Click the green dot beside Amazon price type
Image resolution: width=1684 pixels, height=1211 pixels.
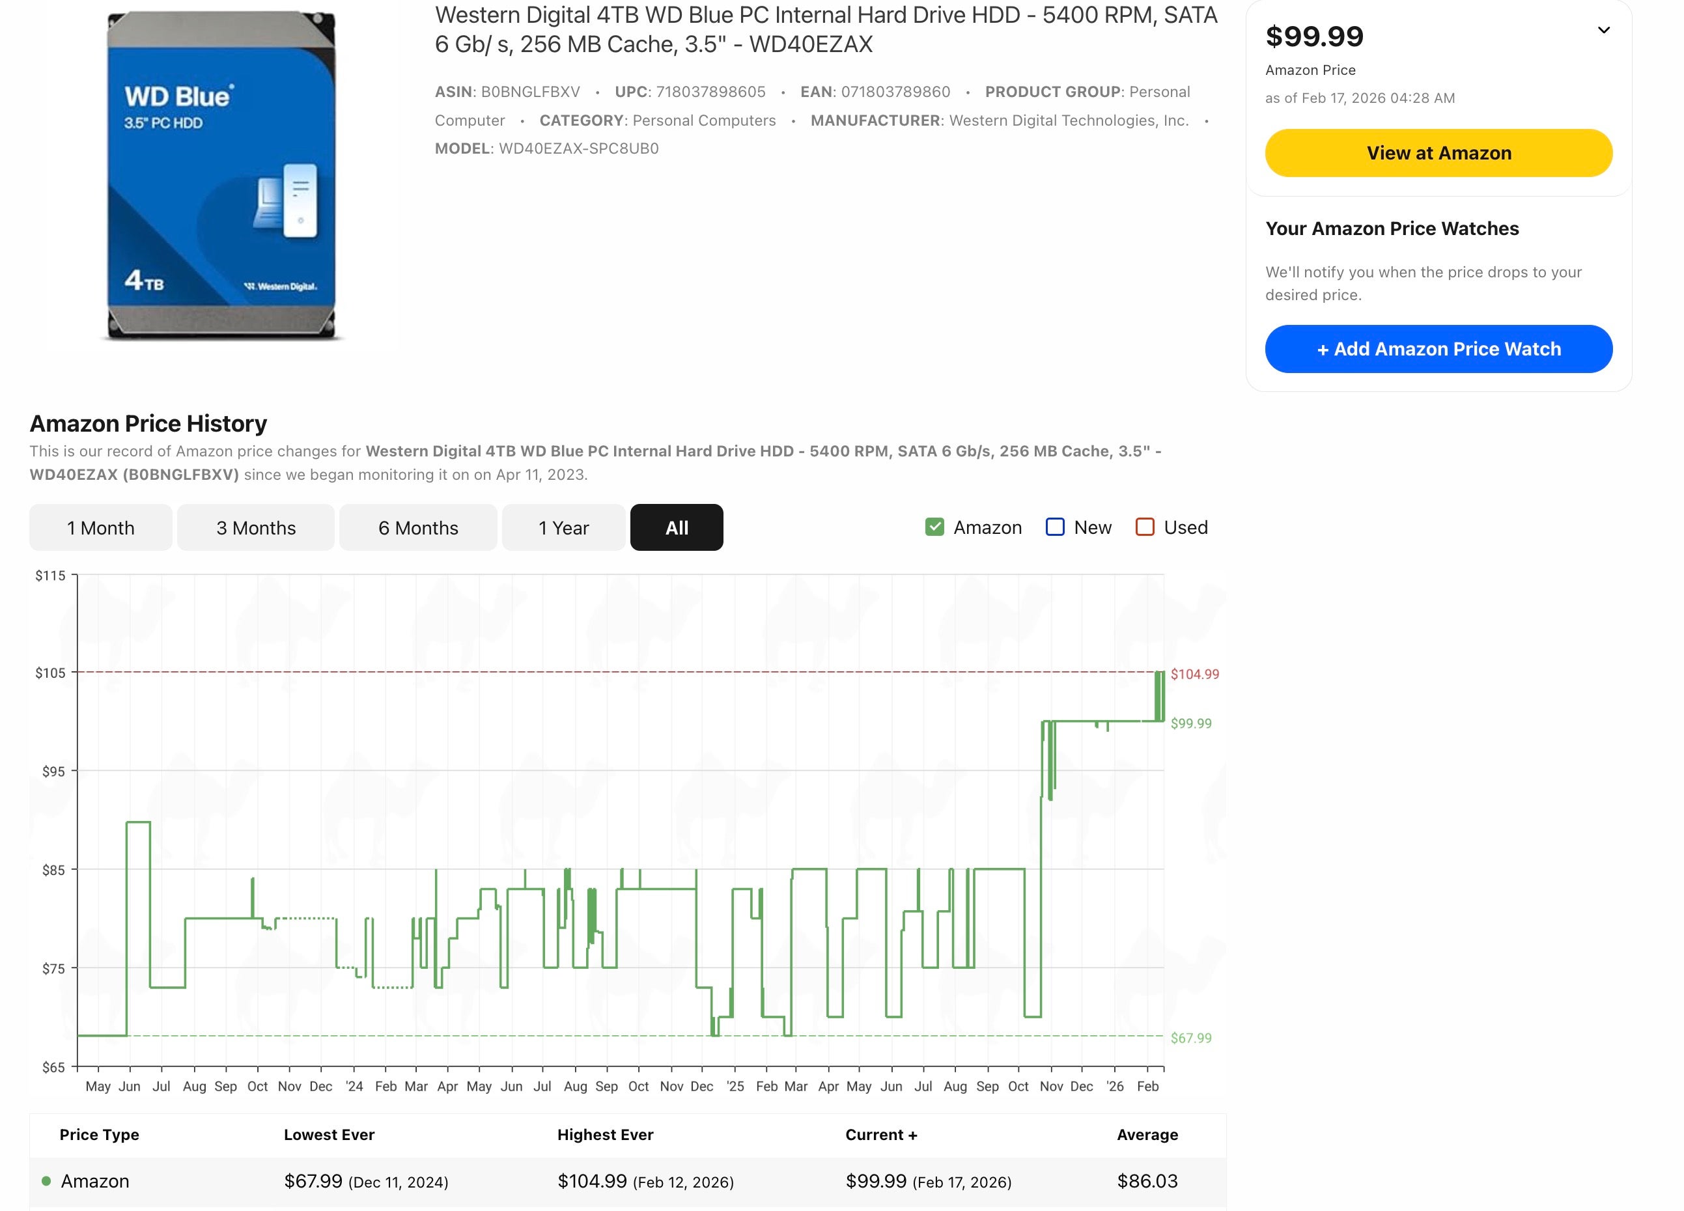[46, 1180]
